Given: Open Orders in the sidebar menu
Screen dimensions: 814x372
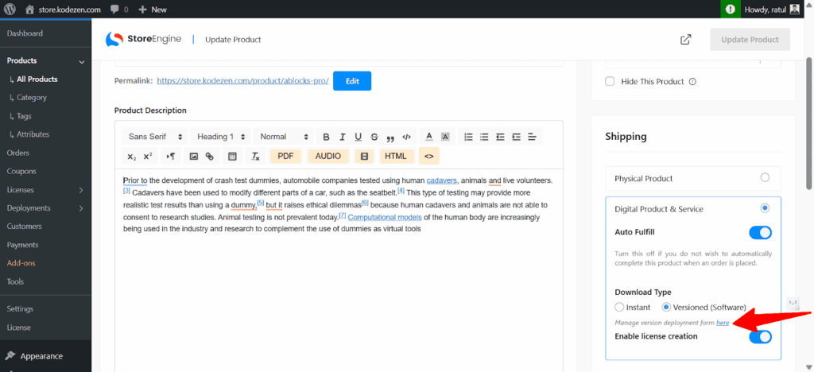Looking at the screenshot, I should tap(18, 153).
